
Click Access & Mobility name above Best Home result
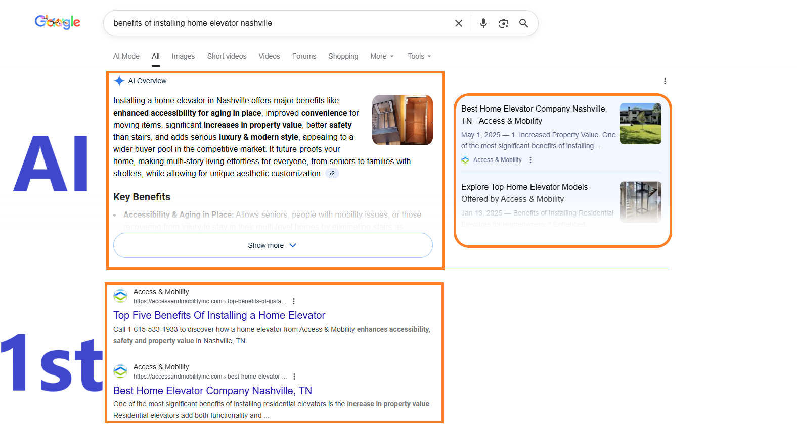point(161,367)
